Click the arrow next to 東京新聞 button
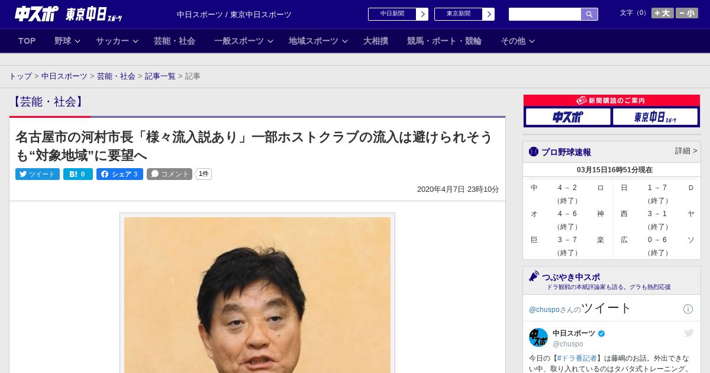This screenshot has width=710, height=373. coord(489,14)
